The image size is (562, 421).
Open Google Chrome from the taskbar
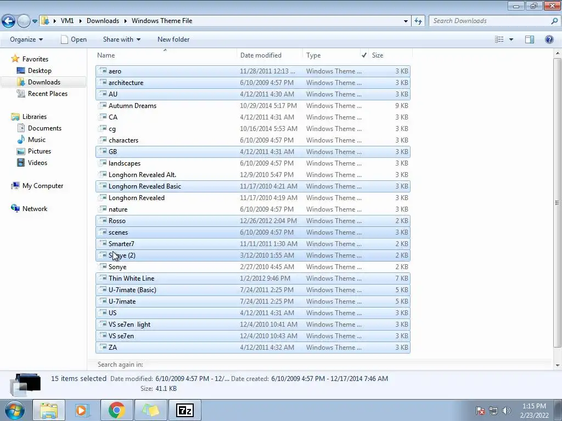pos(116,410)
